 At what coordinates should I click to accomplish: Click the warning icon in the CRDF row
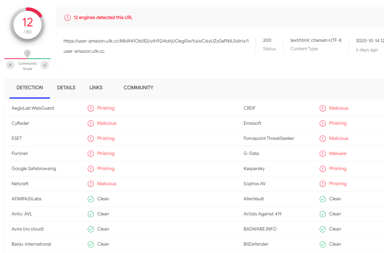point(323,108)
